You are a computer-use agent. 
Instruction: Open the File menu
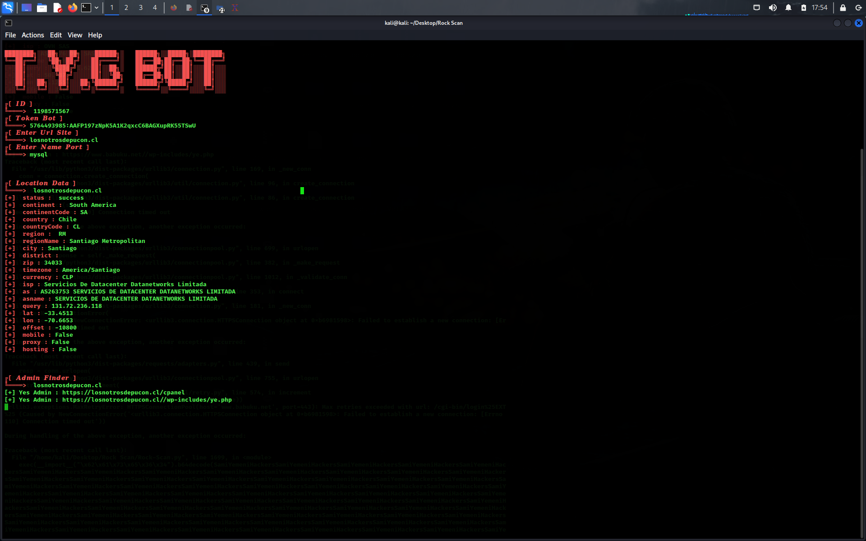[x=10, y=35]
